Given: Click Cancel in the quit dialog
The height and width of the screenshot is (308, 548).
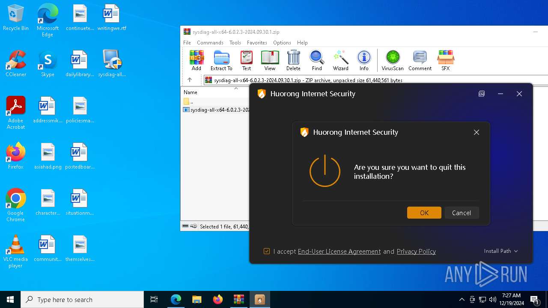Looking at the screenshot, I should 462,213.
